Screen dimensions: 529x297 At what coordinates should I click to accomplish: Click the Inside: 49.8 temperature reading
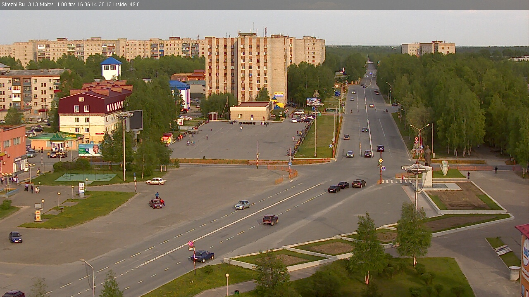(126, 5)
